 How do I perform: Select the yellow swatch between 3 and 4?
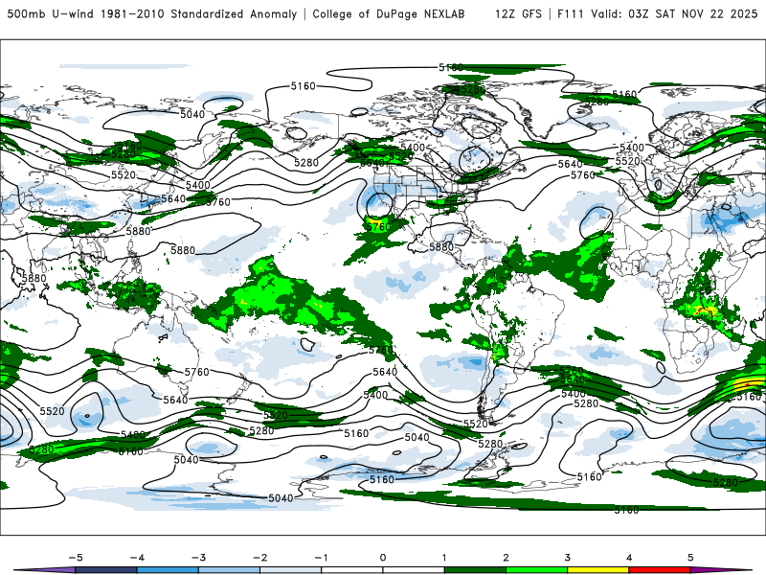point(597,570)
